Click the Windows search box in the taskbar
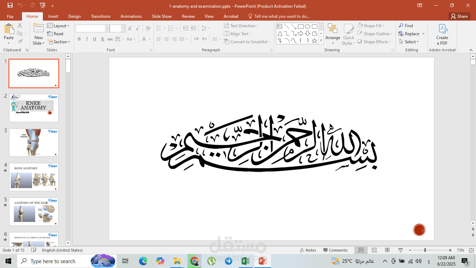Screen dimensions: 476x268 coord(67,261)
